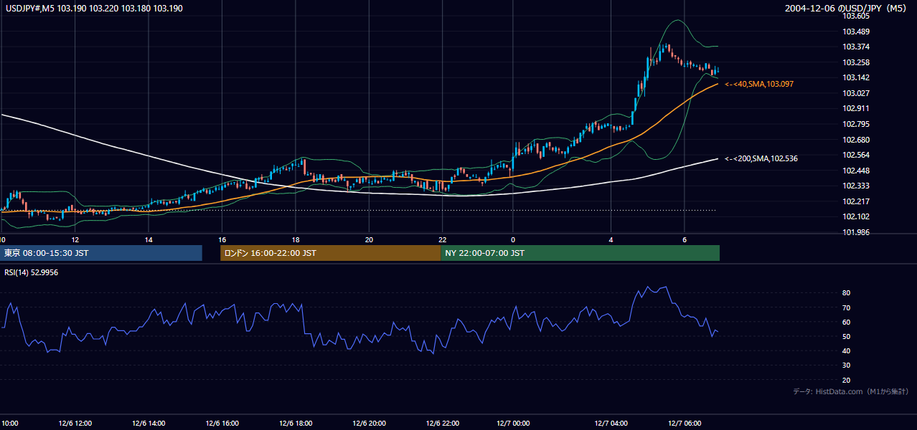The image size is (917, 430).
Task: Click price axis value 103.027
Action: (855, 93)
